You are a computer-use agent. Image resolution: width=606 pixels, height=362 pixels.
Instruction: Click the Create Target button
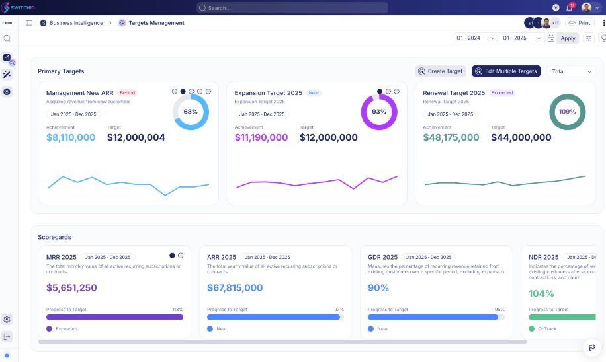[441, 71]
